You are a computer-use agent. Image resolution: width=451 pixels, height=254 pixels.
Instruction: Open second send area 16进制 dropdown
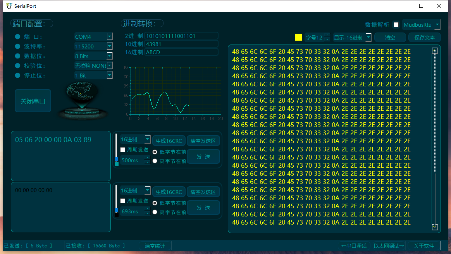tap(148, 190)
